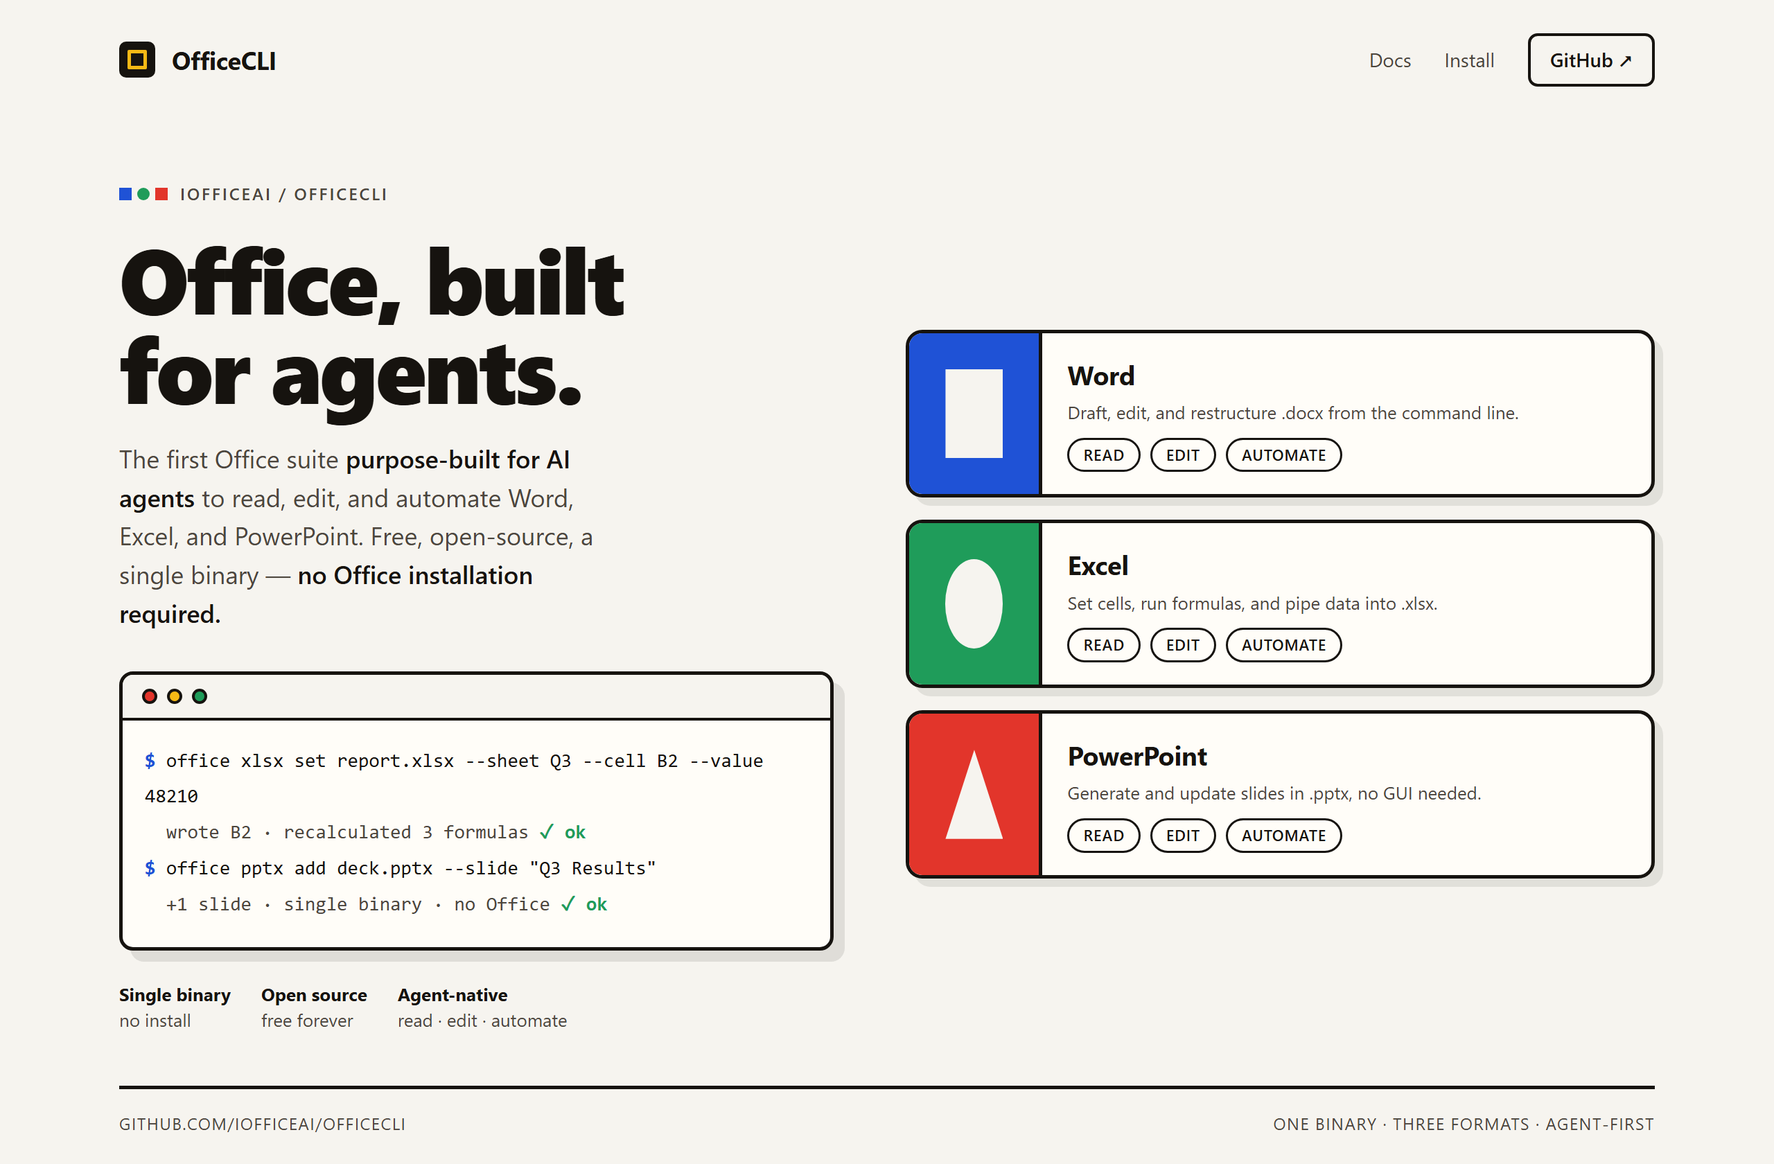Select the IOFFICEAI / OFFICECLI breadcrumb text
Image resolution: width=1774 pixels, height=1164 pixels.
[284, 195]
